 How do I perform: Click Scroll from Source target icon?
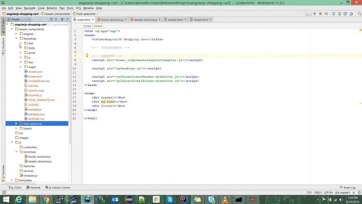coord(51,19)
